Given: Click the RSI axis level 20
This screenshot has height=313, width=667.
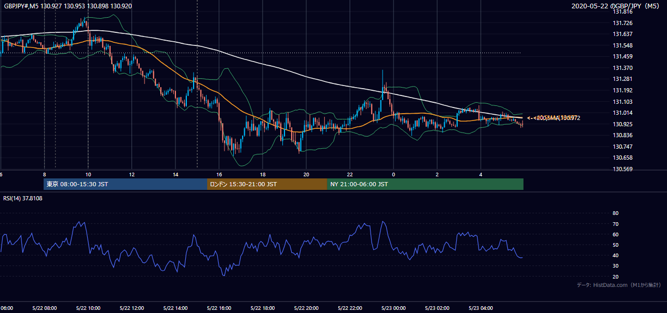Looking at the screenshot, I should pyautogui.click(x=615, y=276).
